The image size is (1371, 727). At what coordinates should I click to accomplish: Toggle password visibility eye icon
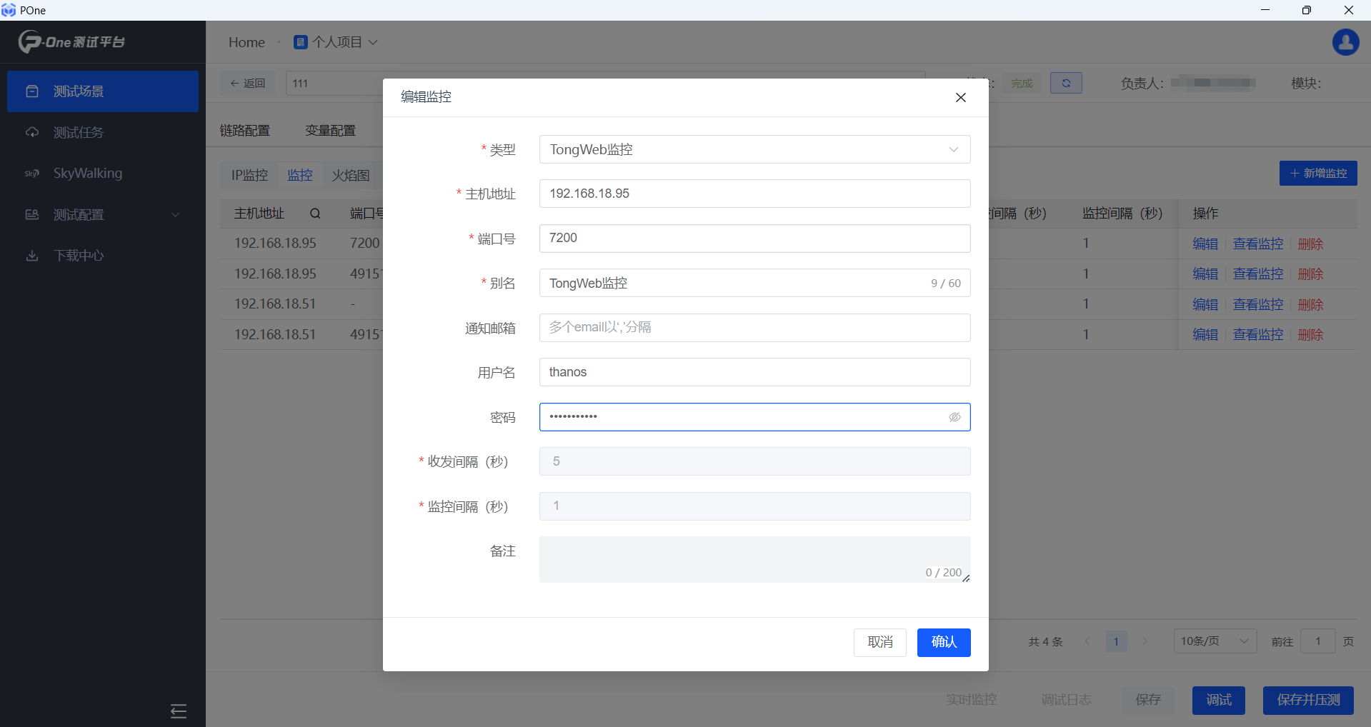(x=954, y=417)
